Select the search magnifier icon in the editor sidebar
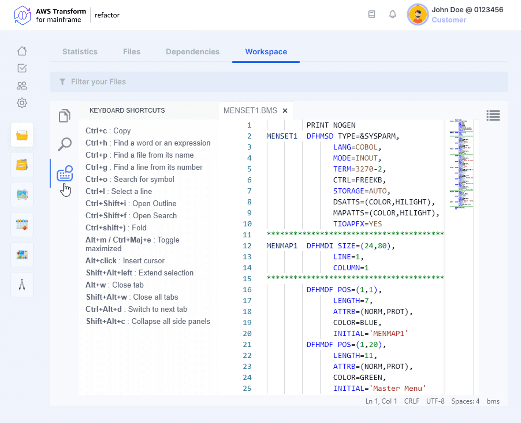Viewport: 521px width, 423px height. (x=65, y=143)
